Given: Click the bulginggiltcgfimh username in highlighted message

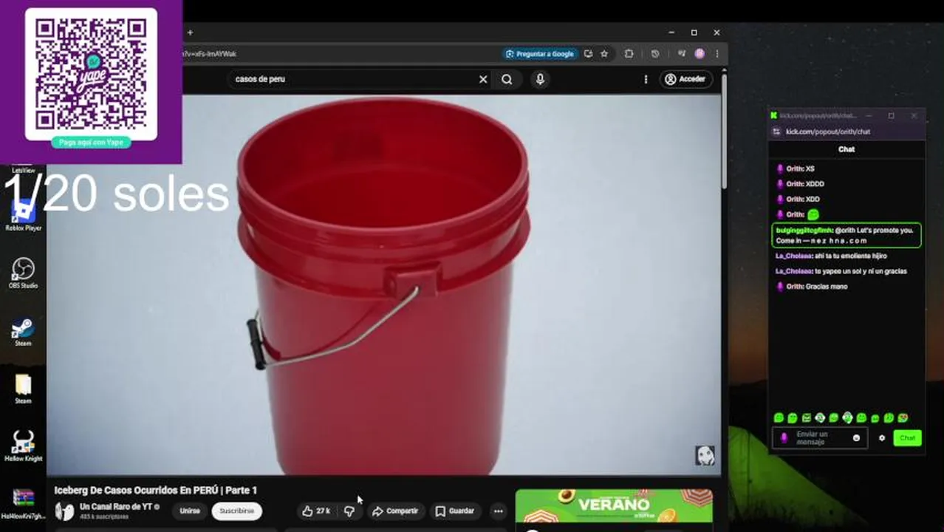Looking at the screenshot, I should pos(804,231).
